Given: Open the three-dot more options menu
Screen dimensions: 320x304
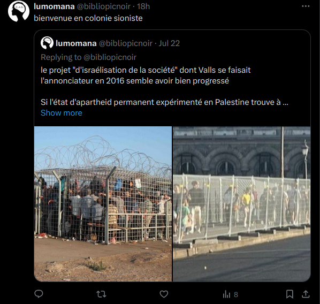Looking at the screenshot, I should (306, 6).
